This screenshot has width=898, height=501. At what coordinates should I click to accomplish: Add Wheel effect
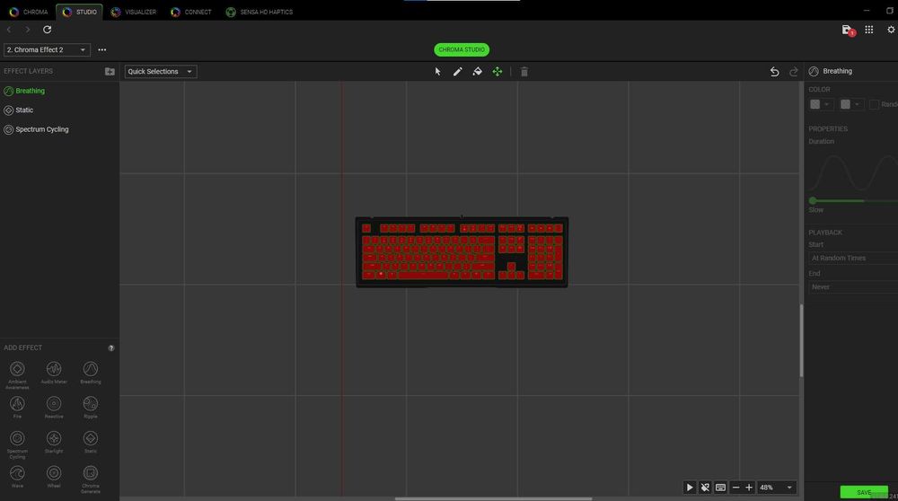[54, 477]
